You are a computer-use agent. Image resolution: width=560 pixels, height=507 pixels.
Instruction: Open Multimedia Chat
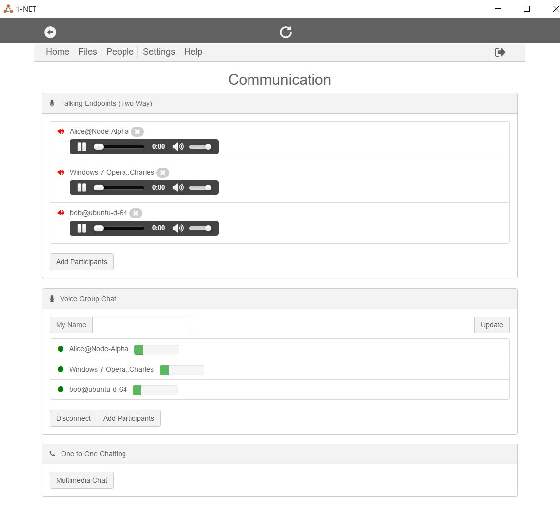81,480
